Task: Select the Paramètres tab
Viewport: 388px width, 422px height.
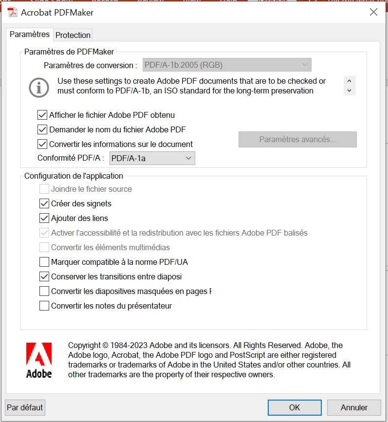Action: pyautogui.click(x=29, y=35)
